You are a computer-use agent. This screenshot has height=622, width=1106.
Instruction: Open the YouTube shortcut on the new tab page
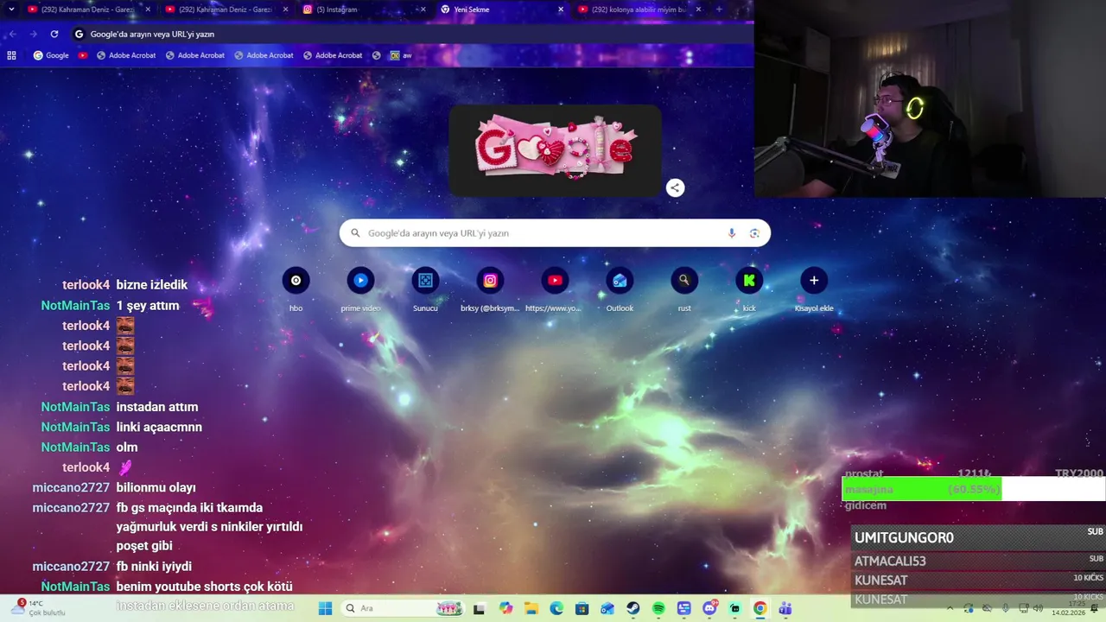pyautogui.click(x=555, y=289)
